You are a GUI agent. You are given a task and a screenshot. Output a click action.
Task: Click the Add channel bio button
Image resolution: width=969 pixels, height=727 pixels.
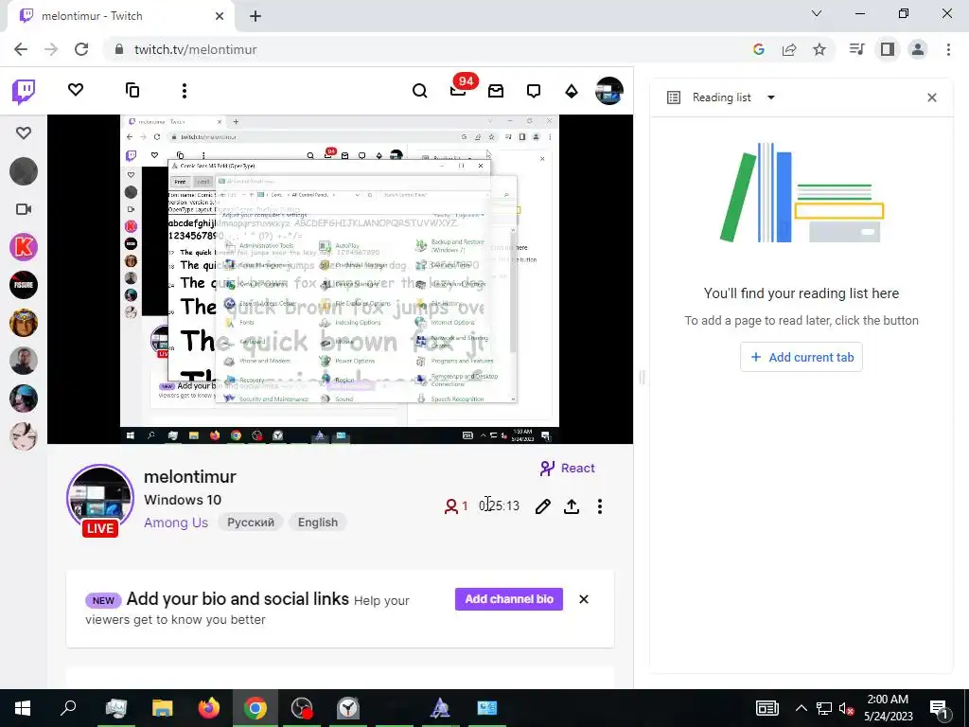[x=508, y=599]
